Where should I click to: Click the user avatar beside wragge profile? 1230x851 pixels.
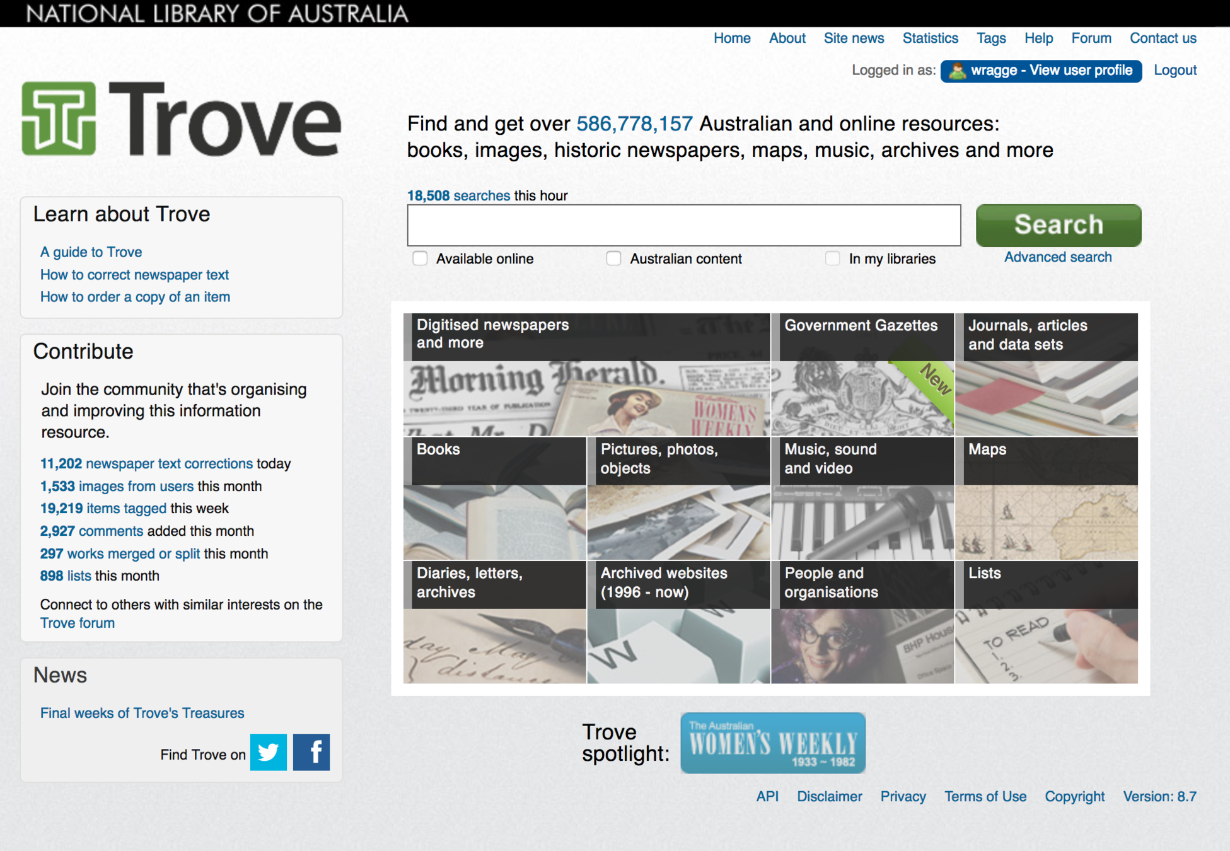click(957, 71)
